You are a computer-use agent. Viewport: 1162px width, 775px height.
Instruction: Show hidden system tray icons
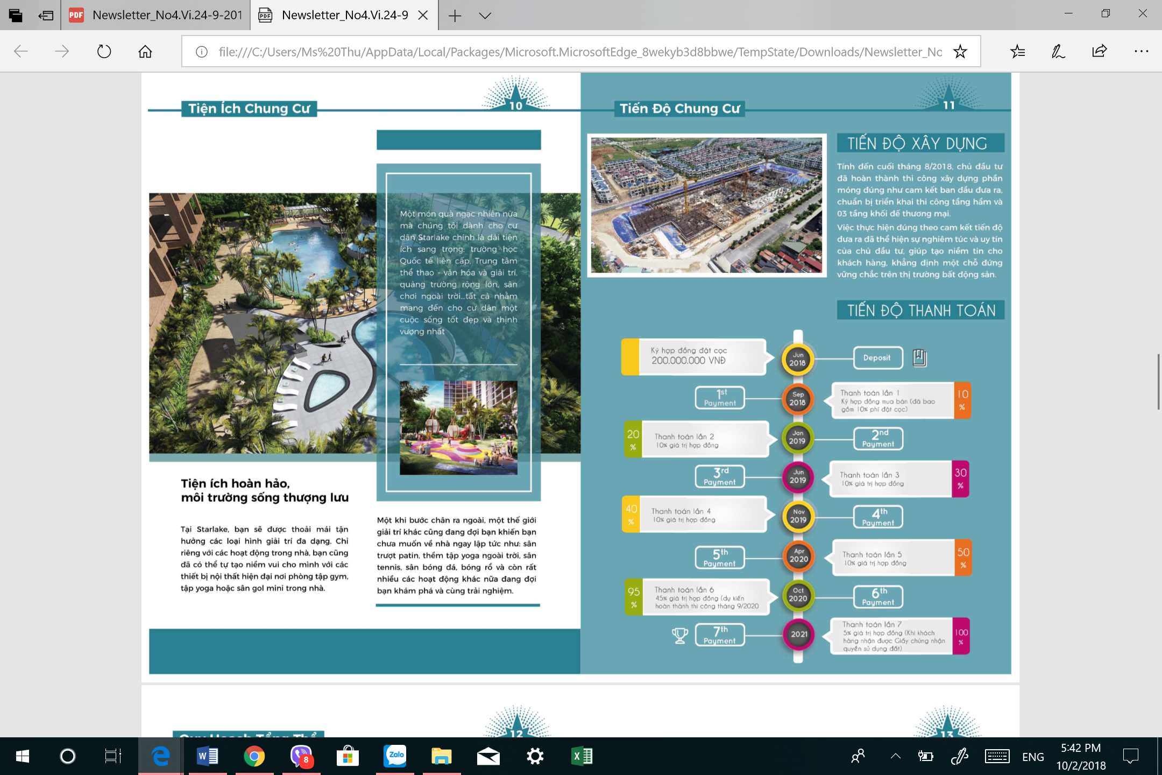tap(896, 756)
